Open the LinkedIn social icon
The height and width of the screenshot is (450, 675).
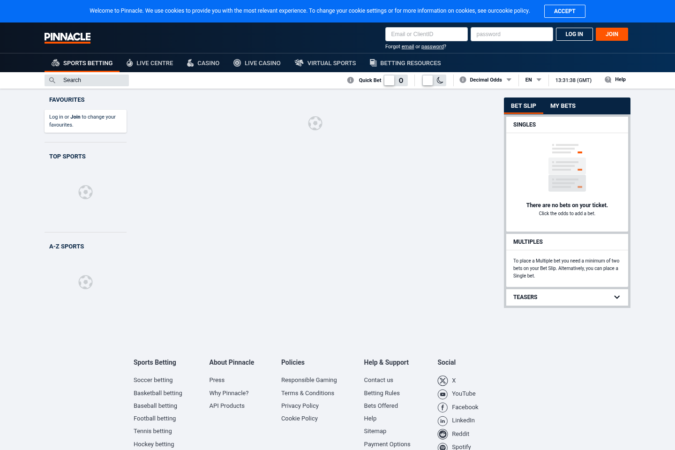[442, 421]
